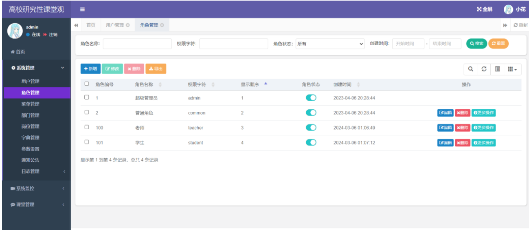This screenshot has width=529, height=230.
Task: Click the sort arrows beside 权限字符 header
Action: coord(213,85)
